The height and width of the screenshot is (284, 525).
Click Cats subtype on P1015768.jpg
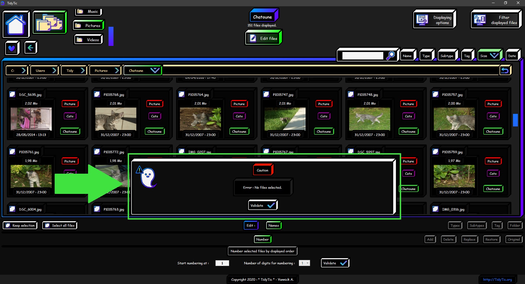(154, 116)
